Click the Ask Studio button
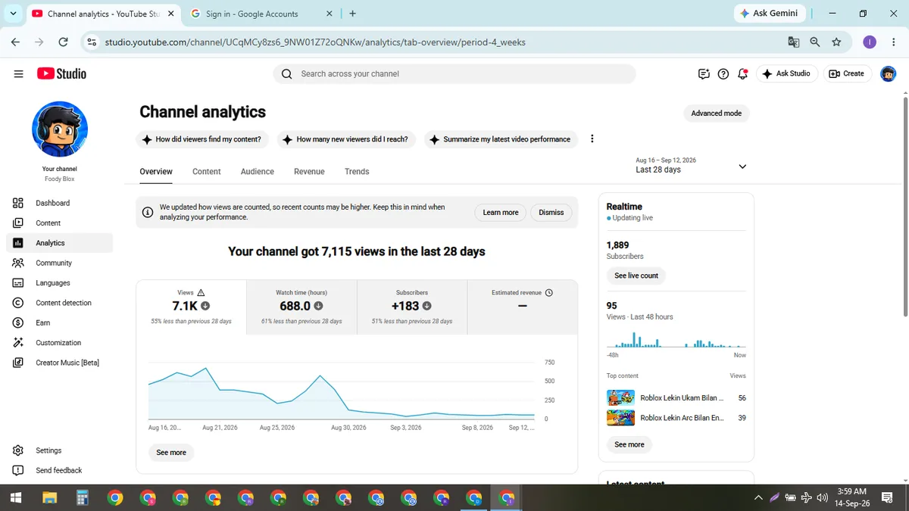 tap(787, 73)
